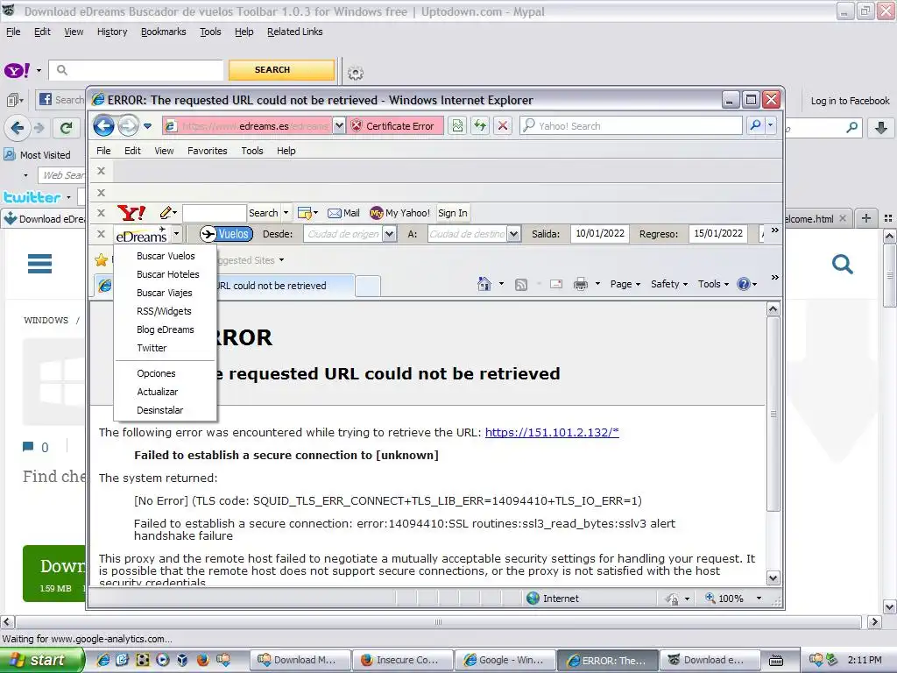Click the IE refresh icon
The height and width of the screenshot is (673, 897).
pyautogui.click(x=480, y=126)
